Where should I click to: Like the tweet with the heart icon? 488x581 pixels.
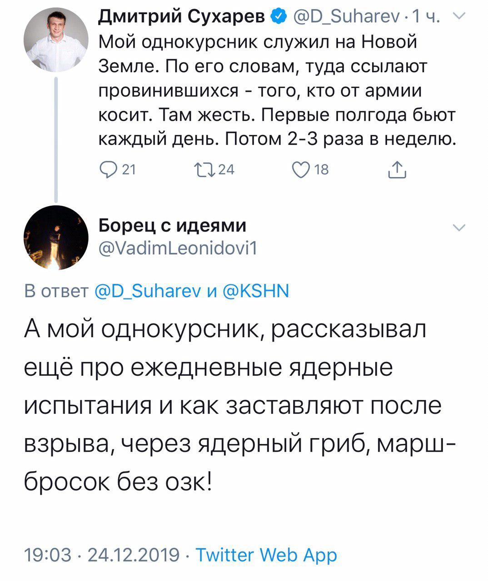point(300,170)
